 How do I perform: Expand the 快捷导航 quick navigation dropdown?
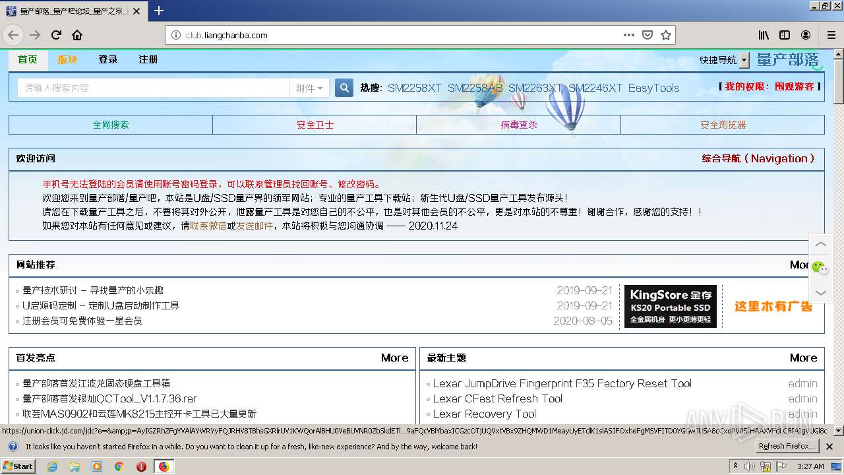(x=744, y=60)
